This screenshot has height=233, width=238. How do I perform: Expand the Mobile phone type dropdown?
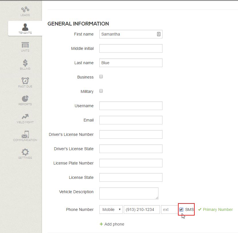click(111, 209)
